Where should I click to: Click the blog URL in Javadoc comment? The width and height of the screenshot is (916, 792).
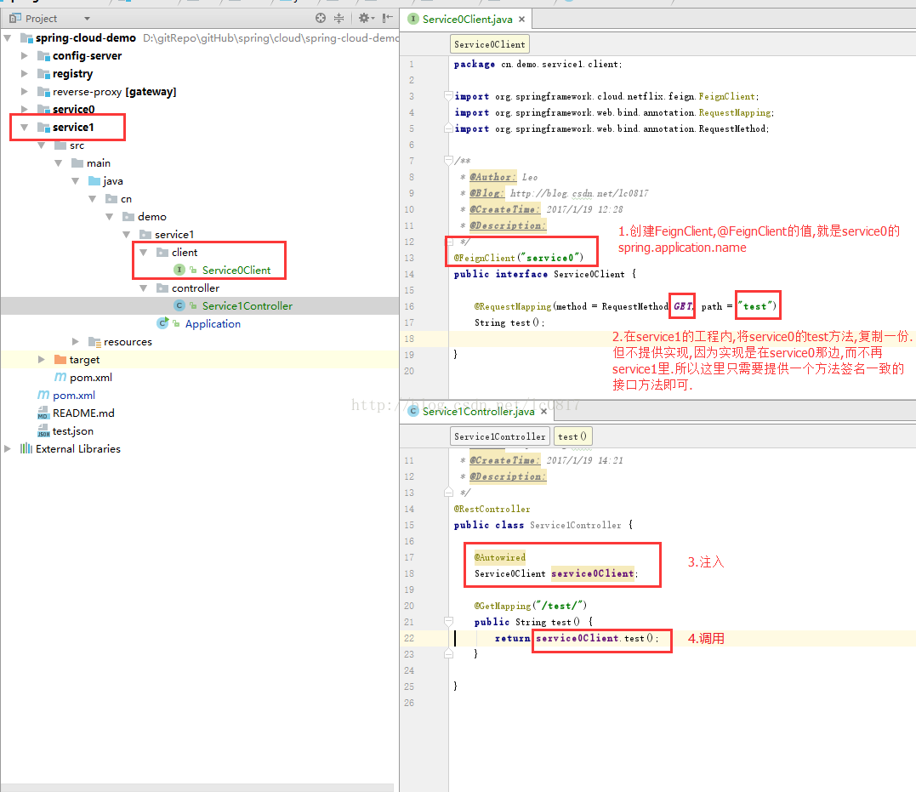[x=579, y=193]
